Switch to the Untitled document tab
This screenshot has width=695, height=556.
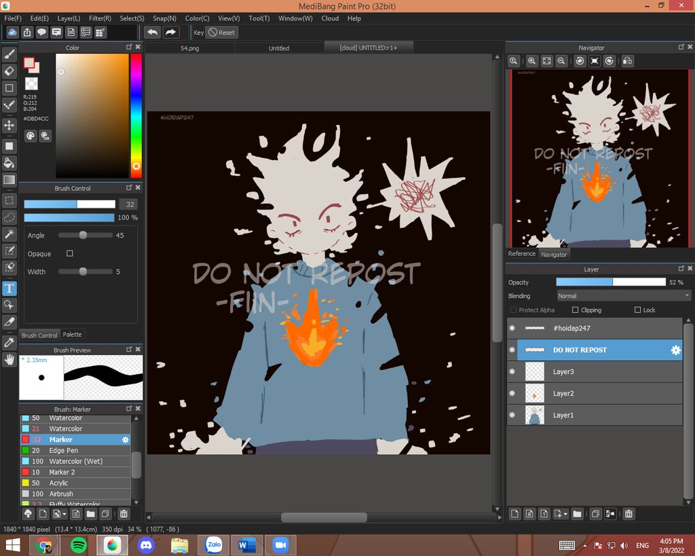coord(279,48)
